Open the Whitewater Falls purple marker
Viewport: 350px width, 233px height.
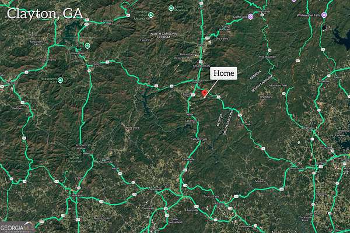click(x=324, y=15)
